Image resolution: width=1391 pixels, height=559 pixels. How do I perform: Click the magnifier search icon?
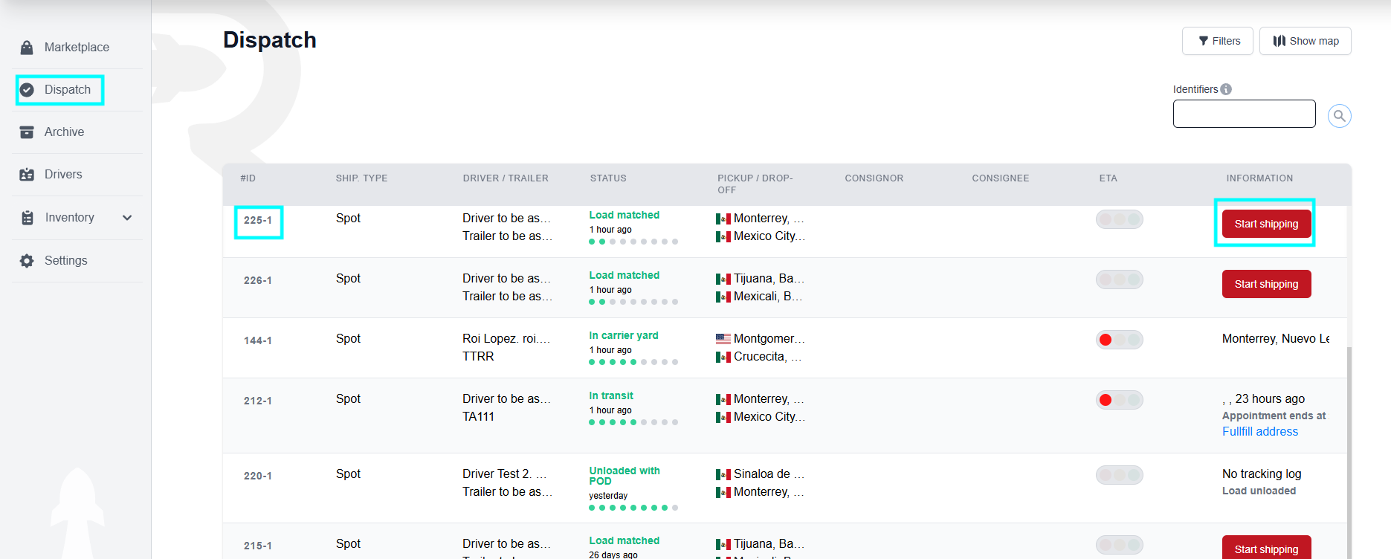click(1340, 116)
